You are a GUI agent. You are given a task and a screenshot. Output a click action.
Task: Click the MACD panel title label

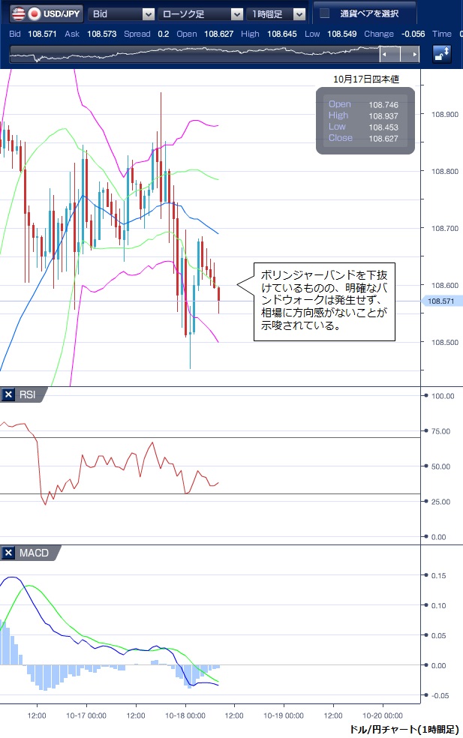click(x=33, y=553)
